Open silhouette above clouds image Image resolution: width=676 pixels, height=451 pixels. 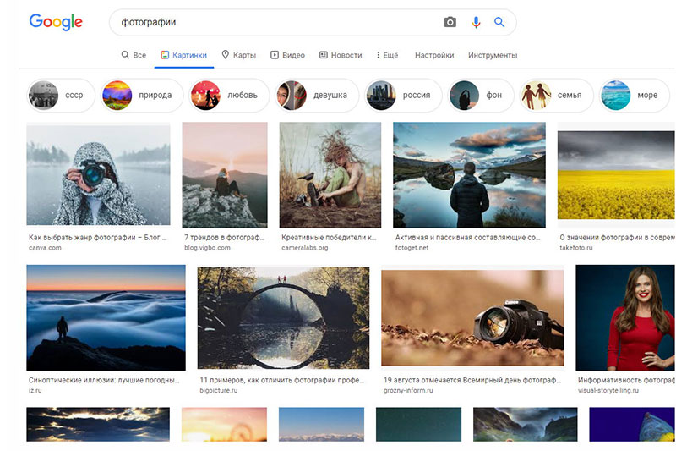[x=106, y=317]
